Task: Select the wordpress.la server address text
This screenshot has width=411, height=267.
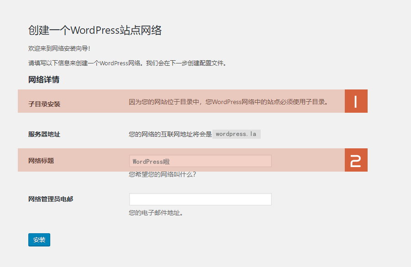Action: (x=236, y=134)
